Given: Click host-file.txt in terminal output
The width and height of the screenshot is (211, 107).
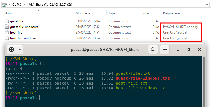Looking at the screenshot, I should click(x=132, y=83).
